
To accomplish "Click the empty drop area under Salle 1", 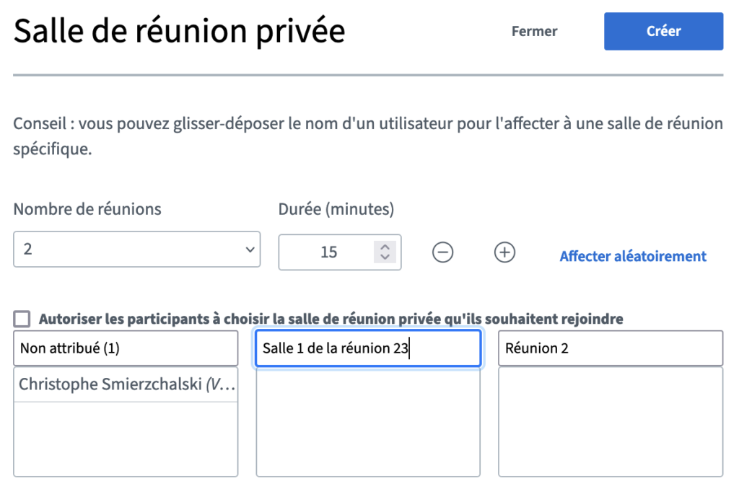I will (x=368, y=421).
